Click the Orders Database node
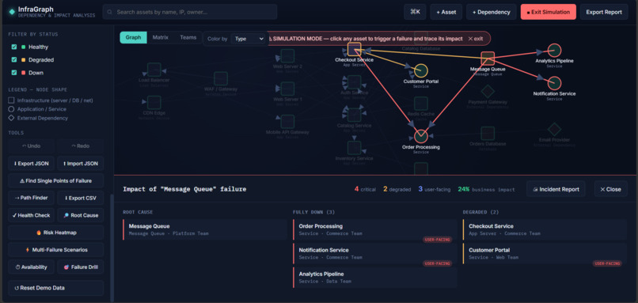The height and width of the screenshot is (303, 638). [488, 134]
